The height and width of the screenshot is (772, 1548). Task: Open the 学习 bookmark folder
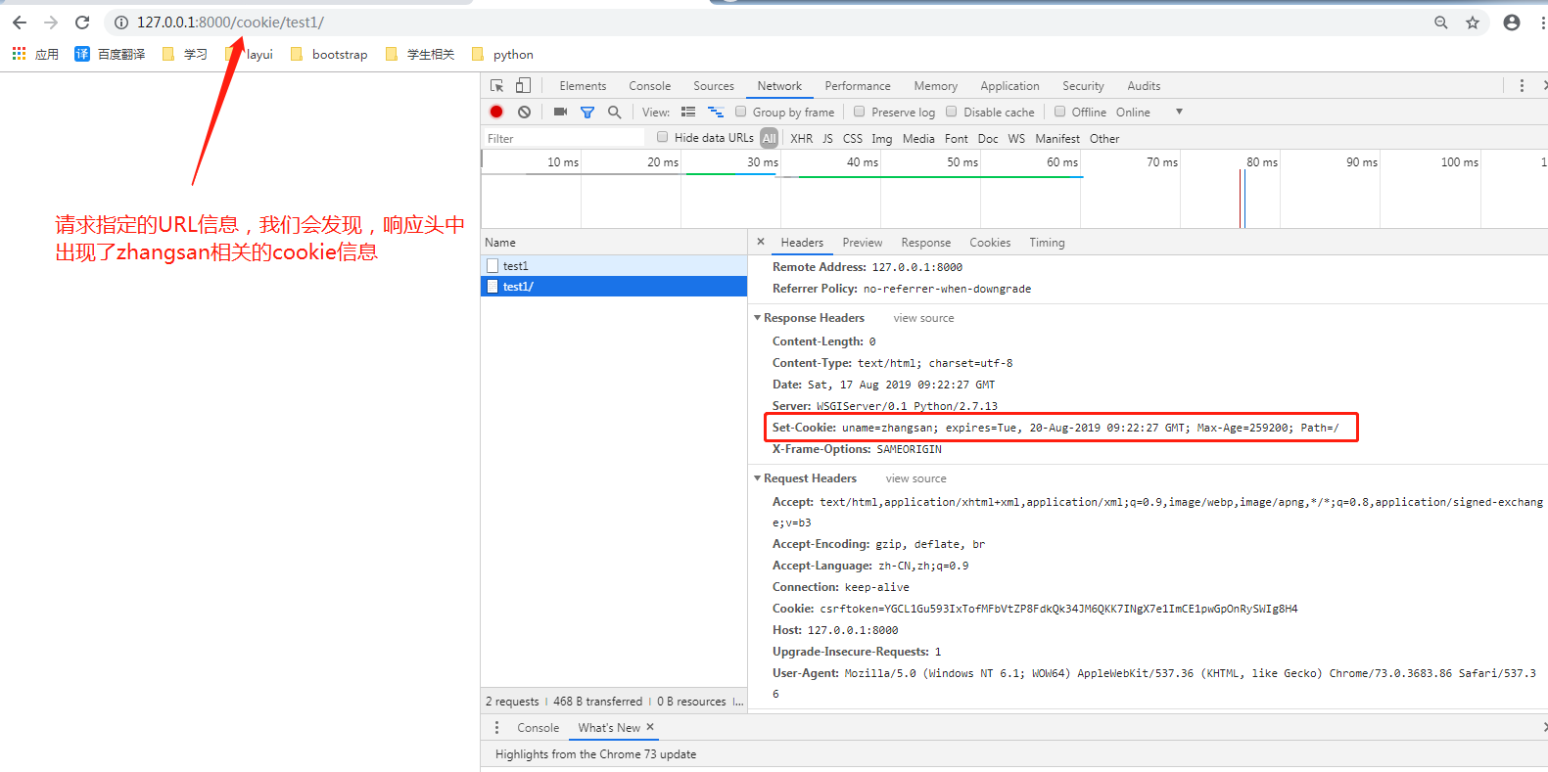(x=185, y=54)
